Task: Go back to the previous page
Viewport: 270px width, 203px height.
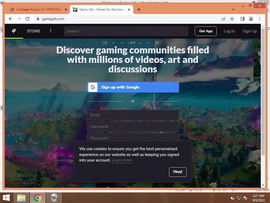Action: click(x=11, y=19)
